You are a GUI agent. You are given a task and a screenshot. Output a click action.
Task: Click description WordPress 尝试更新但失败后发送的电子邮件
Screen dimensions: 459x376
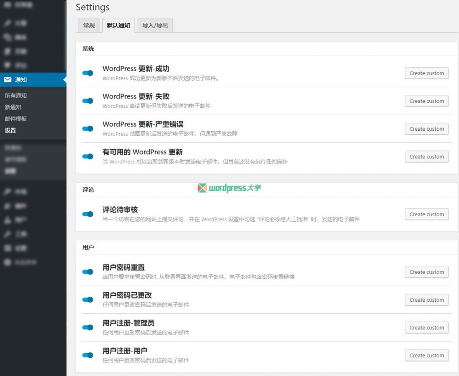click(156, 106)
